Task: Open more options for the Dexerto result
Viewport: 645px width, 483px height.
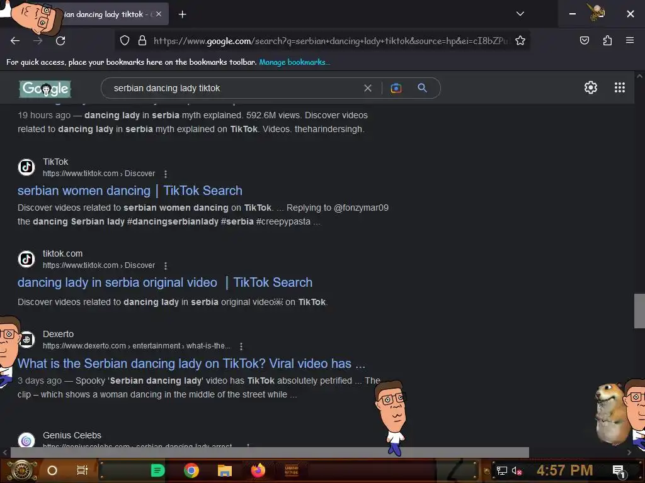Action: pos(241,347)
